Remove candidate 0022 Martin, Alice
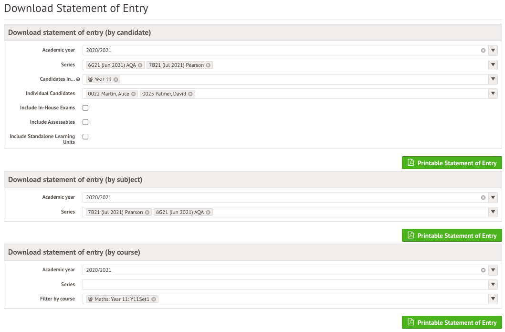 pos(133,94)
